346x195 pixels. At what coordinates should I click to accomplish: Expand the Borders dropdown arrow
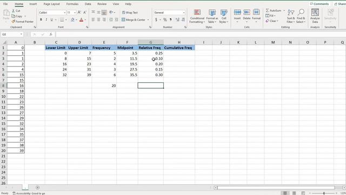click(x=66, y=20)
